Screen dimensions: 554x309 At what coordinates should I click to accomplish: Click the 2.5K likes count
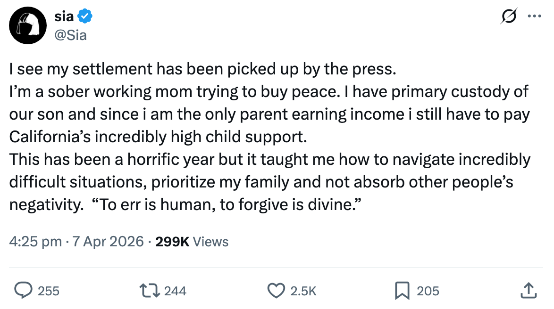(x=302, y=291)
